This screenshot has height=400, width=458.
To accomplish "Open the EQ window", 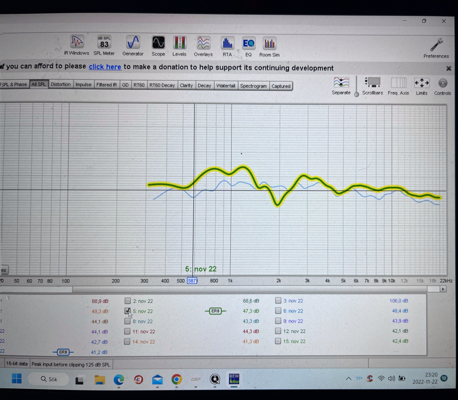I will (x=248, y=47).
